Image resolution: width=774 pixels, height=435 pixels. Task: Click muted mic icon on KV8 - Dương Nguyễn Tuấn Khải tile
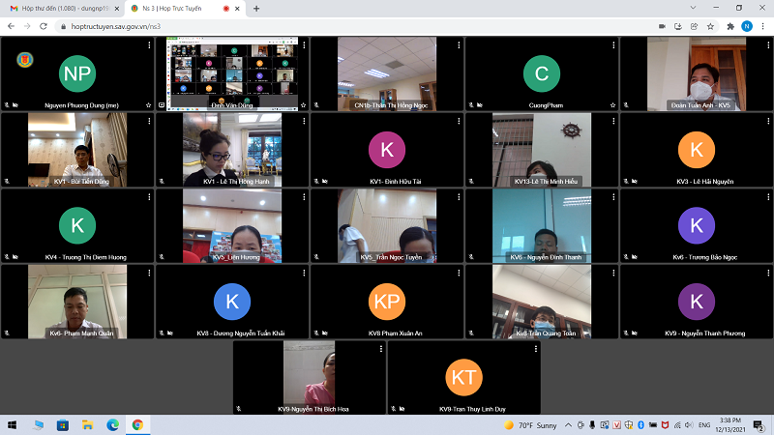coord(162,333)
